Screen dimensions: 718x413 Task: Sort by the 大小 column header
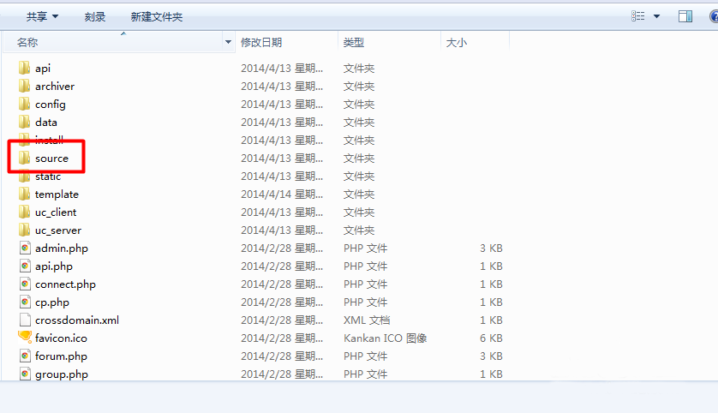coord(457,43)
